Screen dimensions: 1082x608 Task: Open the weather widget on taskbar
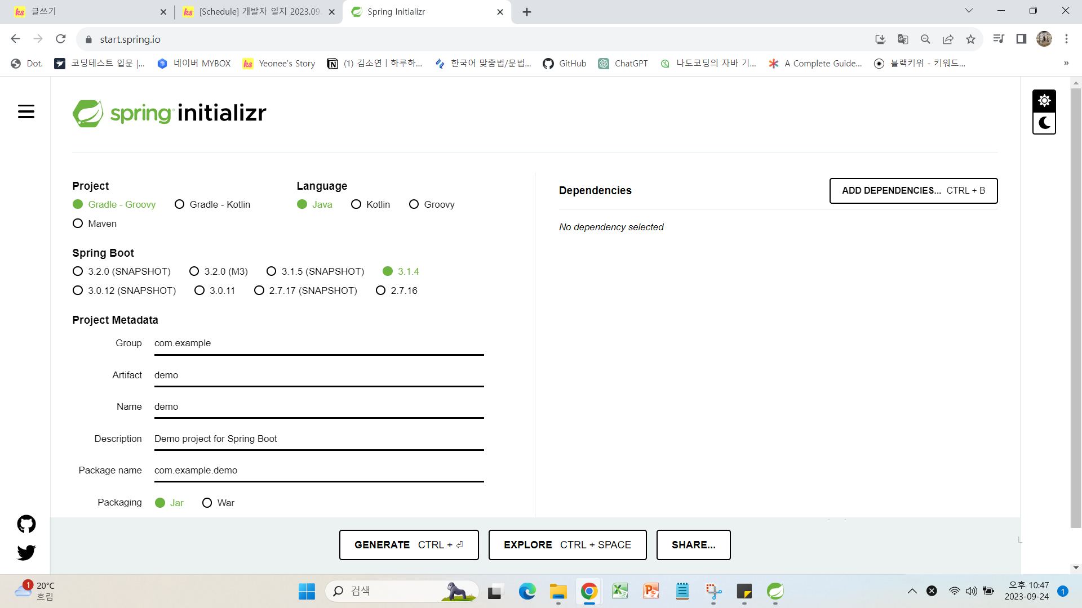coord(35,591)
